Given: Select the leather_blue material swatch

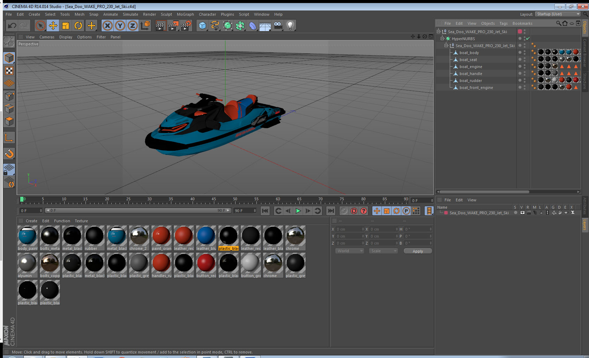Looking at the screenshot, I should [x=206, y=238].
